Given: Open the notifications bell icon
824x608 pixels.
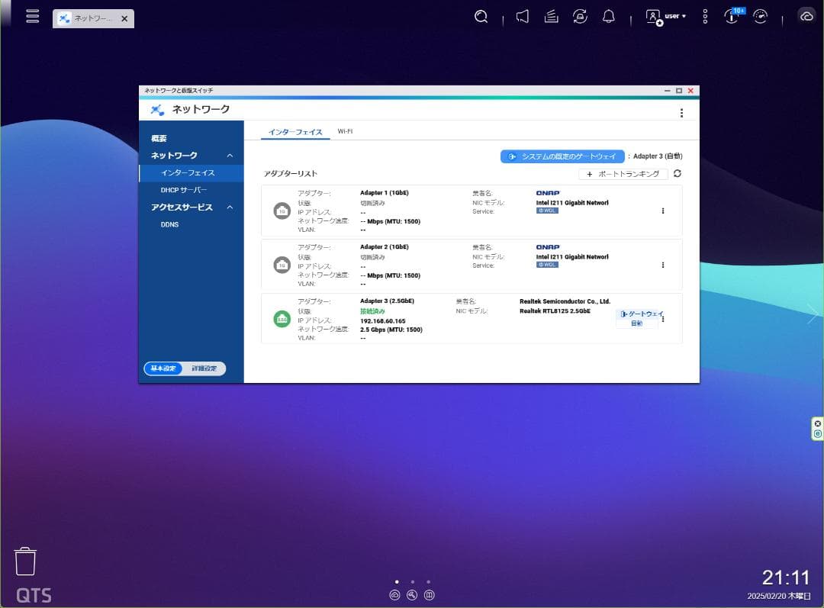Looking at the screenshot, I should pyautogui.click(x=608, y=16).
